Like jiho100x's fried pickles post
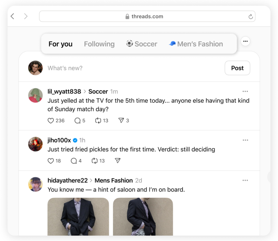 coord(51,161)
